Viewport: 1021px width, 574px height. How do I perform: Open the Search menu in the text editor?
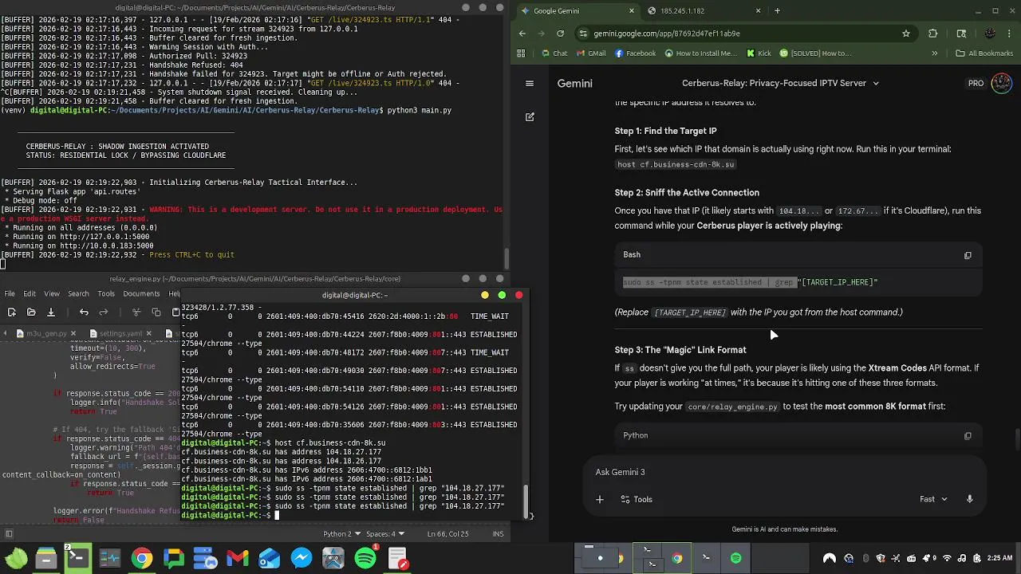(78, 293)
